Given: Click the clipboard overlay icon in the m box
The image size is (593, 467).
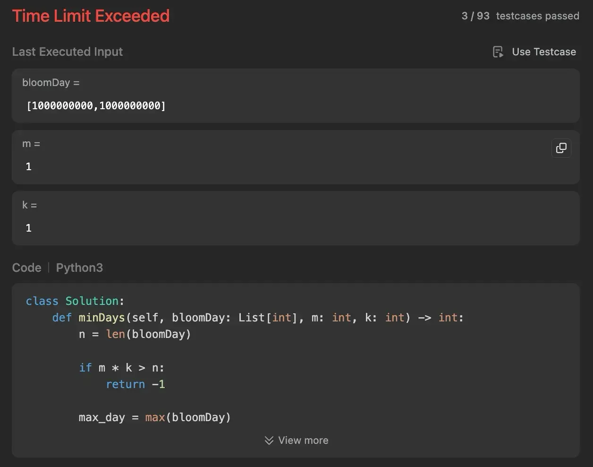Looking at the screenshot, I should 561,148.
